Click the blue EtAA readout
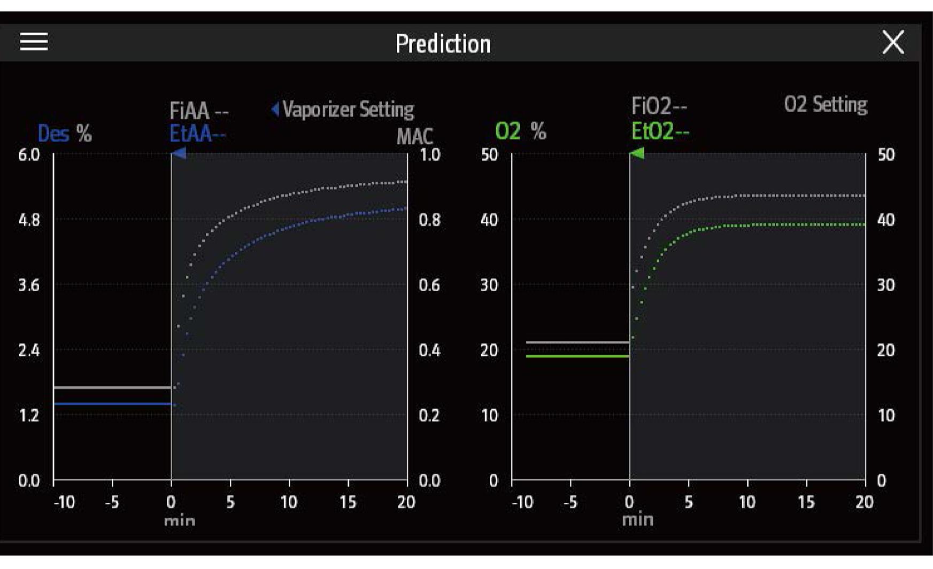The image size is (933, 569). [197, 134]
